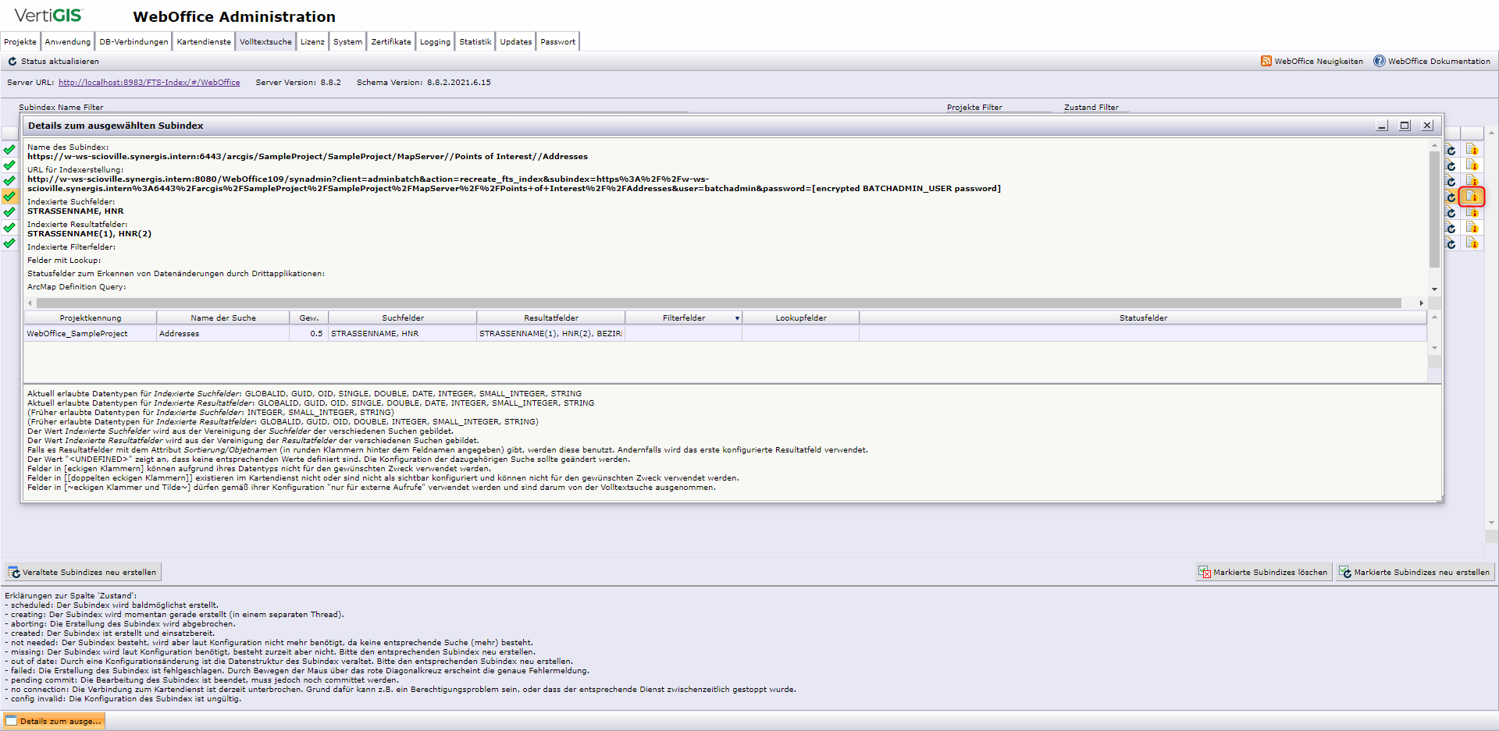Click the Markierte Subindizes löschen button
Image resolution: width=1499 pixels, height=731 pixels.
(1263, 572)
